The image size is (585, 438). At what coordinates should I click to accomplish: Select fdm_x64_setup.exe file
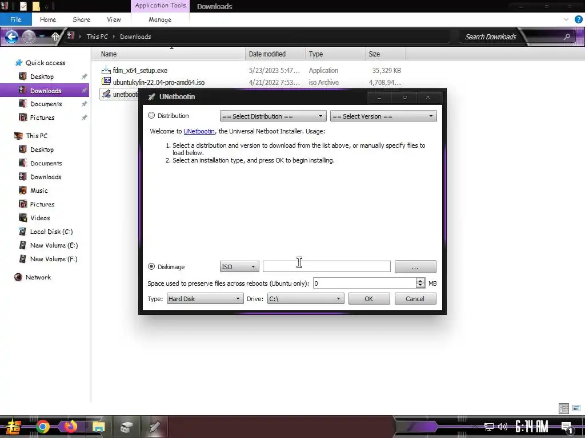(141, 70)
